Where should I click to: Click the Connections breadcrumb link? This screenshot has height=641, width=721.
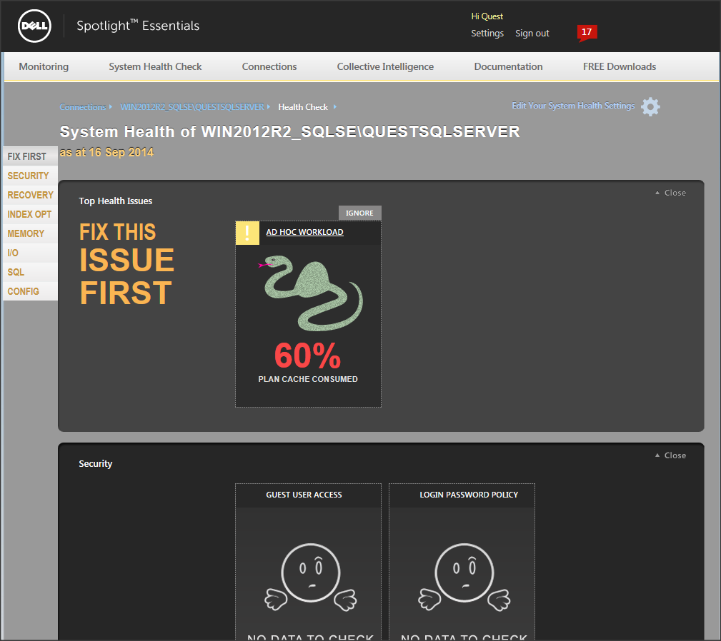(x=83, y=107)
